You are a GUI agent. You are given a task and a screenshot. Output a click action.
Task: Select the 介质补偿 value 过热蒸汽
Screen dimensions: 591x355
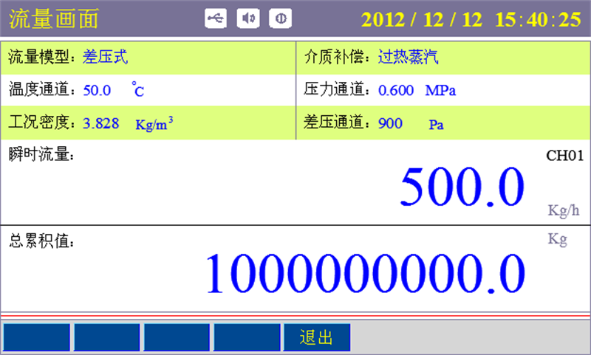tap(408, 58)
